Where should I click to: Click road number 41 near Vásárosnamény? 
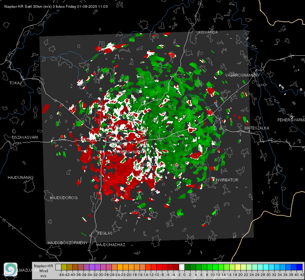(x=237, y=91)
